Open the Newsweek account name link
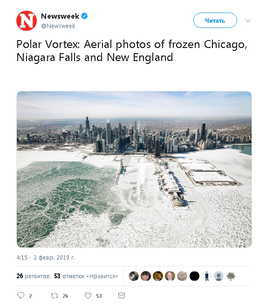The image size is (266, 308). 60,16
